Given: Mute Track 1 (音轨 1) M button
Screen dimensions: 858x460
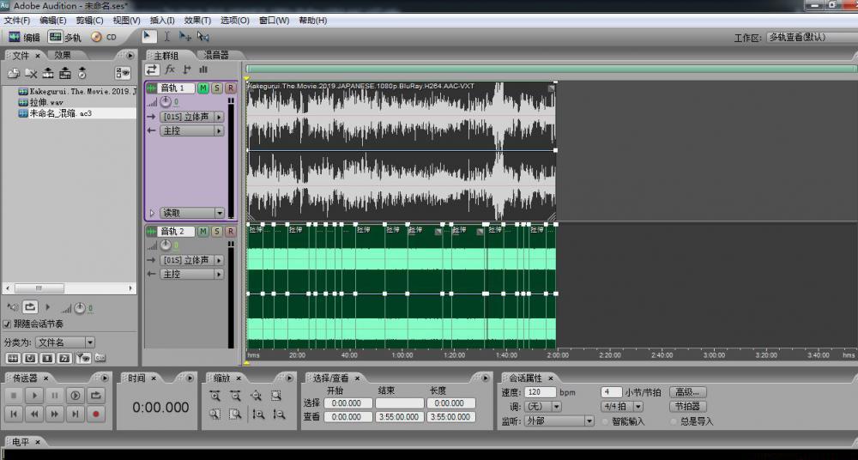Looking at the screenshot, I should pos(203,88).
